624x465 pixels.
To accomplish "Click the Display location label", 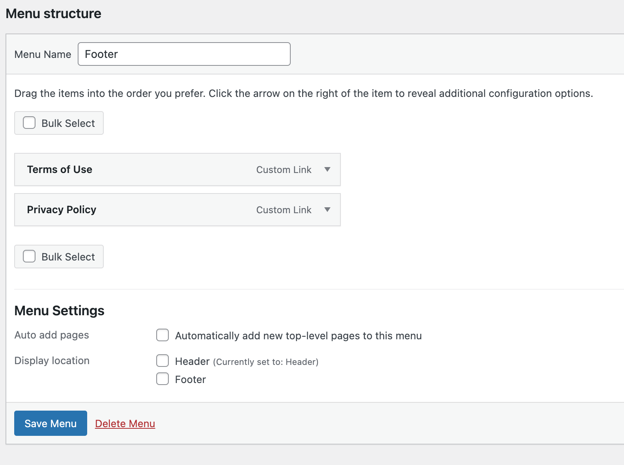I will coord(52,361).
